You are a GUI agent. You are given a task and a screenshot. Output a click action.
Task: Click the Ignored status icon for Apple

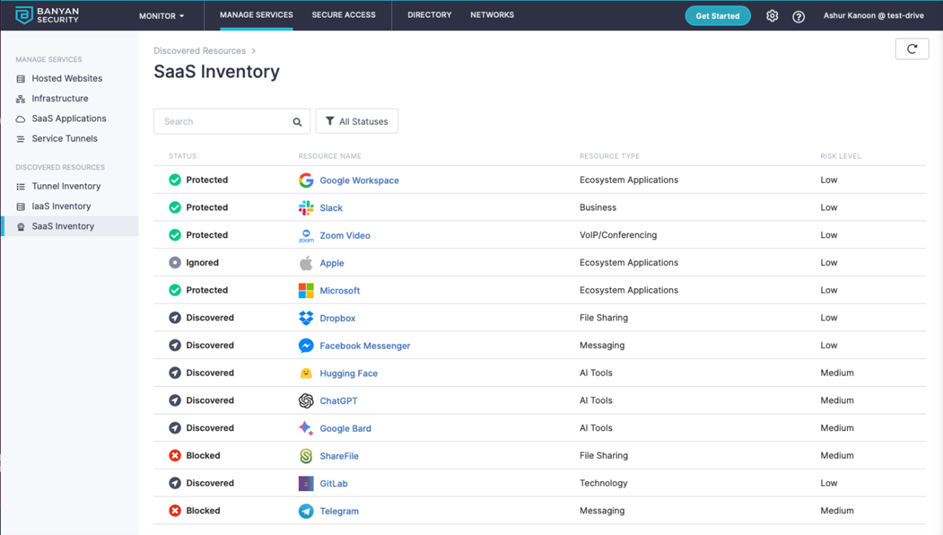(x=175, y=263)
